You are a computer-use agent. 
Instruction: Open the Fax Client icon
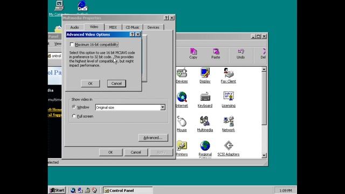pyautogui.click(x=229, y=75)
